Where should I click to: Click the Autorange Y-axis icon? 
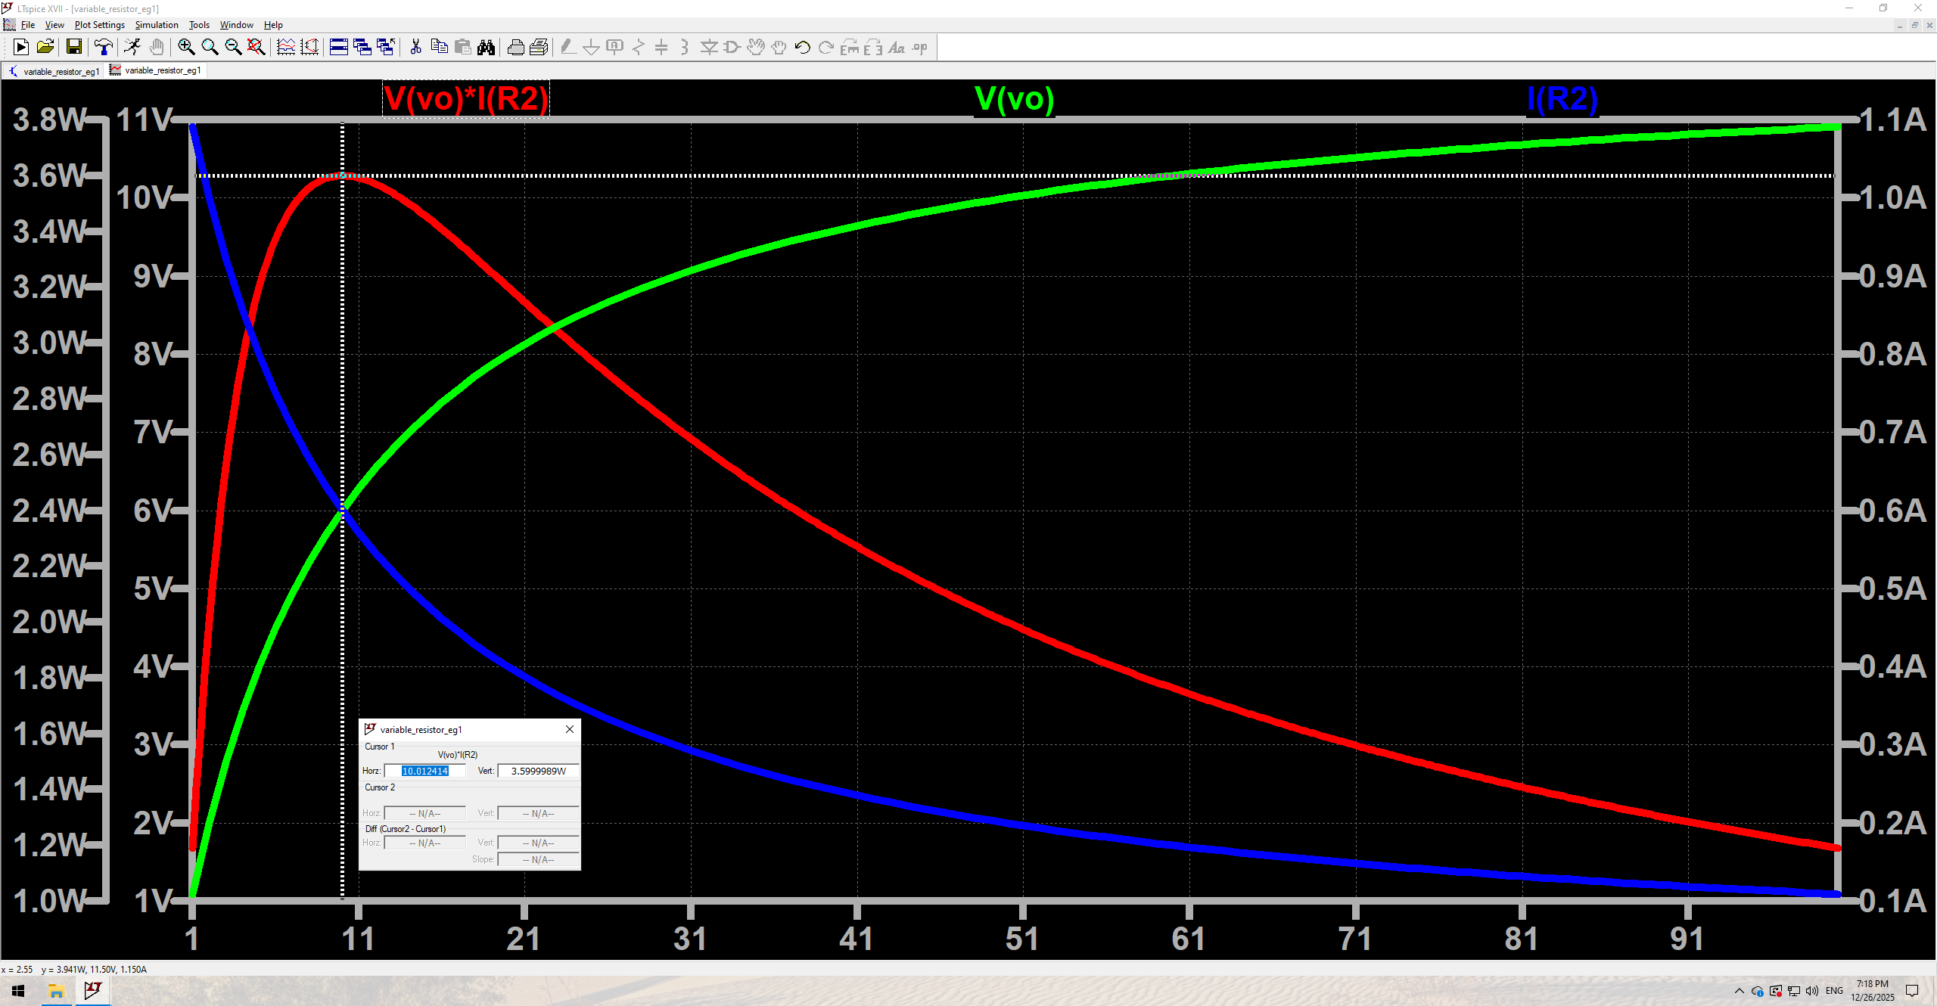[309, 48]
